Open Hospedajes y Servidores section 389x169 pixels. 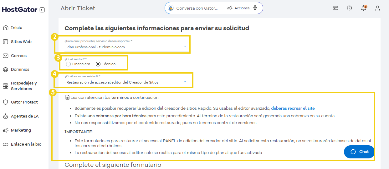point(24,86)
